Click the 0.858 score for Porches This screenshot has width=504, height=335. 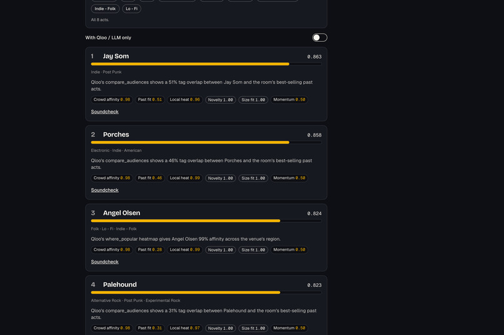[314, 135]
